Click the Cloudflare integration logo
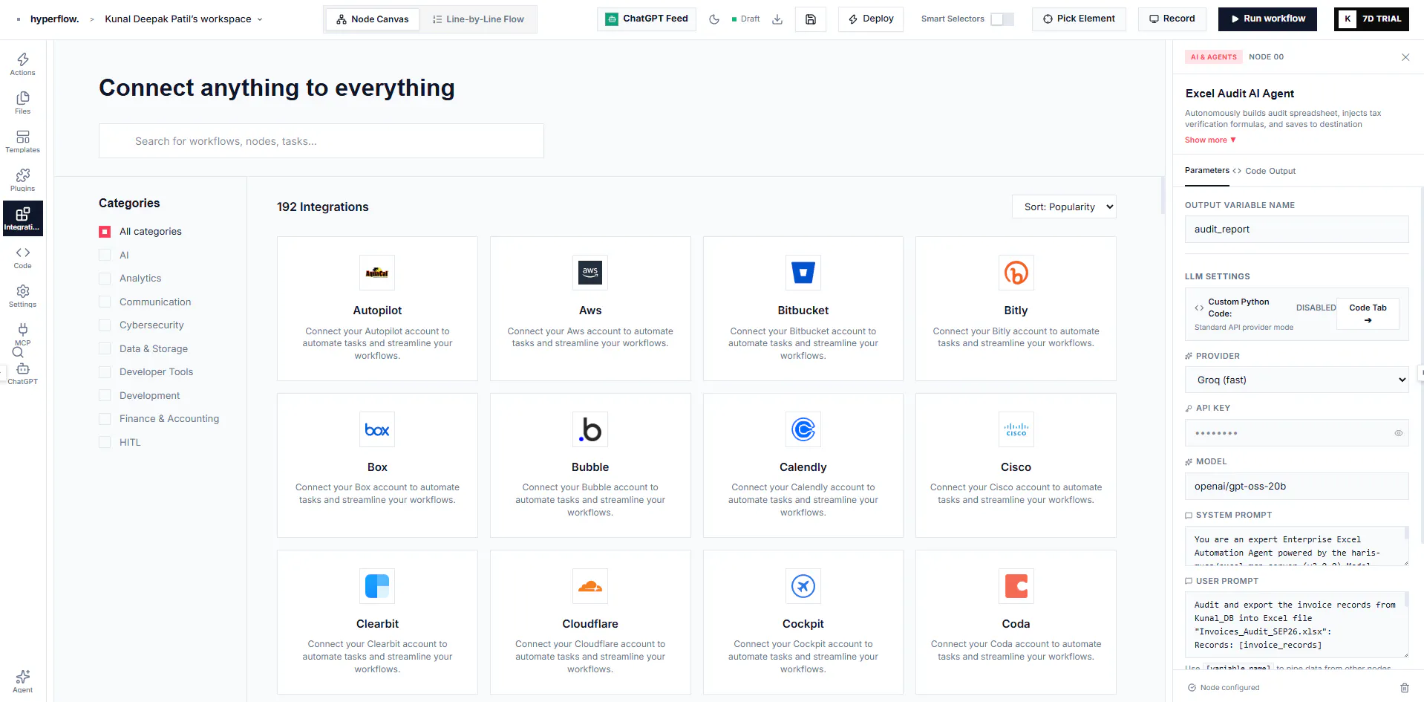Image resolution: width=1424 pixels, height=702 pixels. (590, 586)
